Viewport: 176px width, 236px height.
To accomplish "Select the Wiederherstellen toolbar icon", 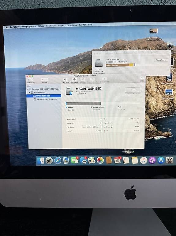I will tap(92, 79).
